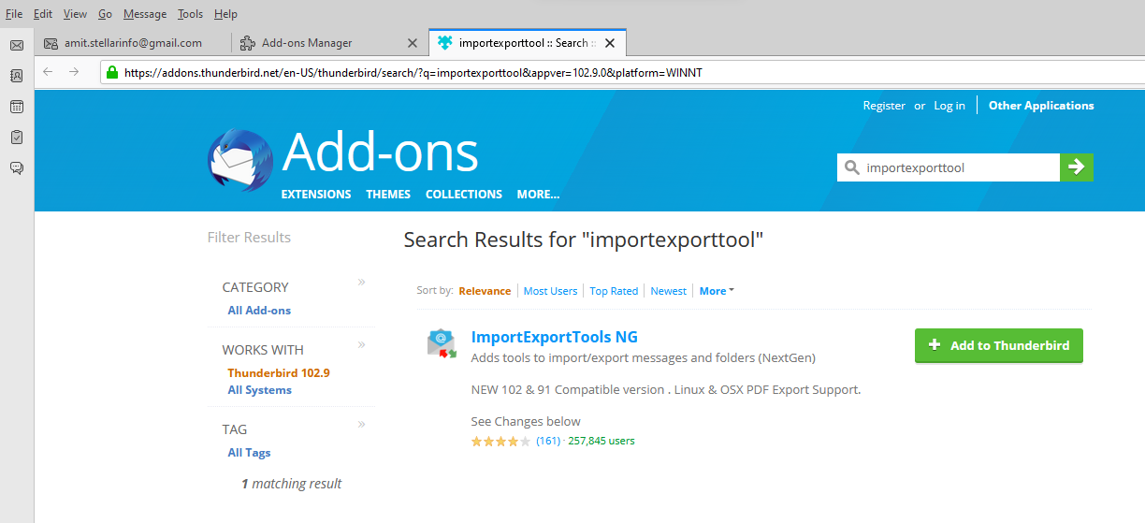
Task: Click the 'See Changes below' text
Action: (x=526, y=421)
